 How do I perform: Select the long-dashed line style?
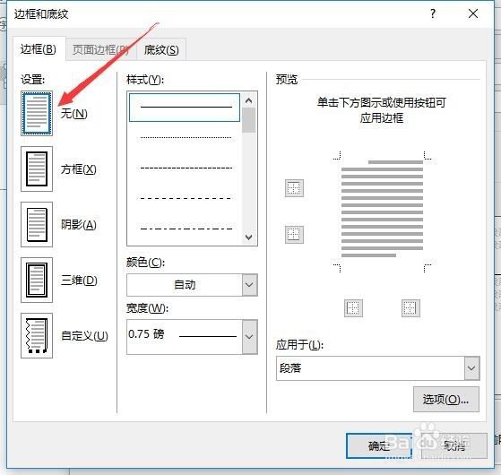coord(186,198)
